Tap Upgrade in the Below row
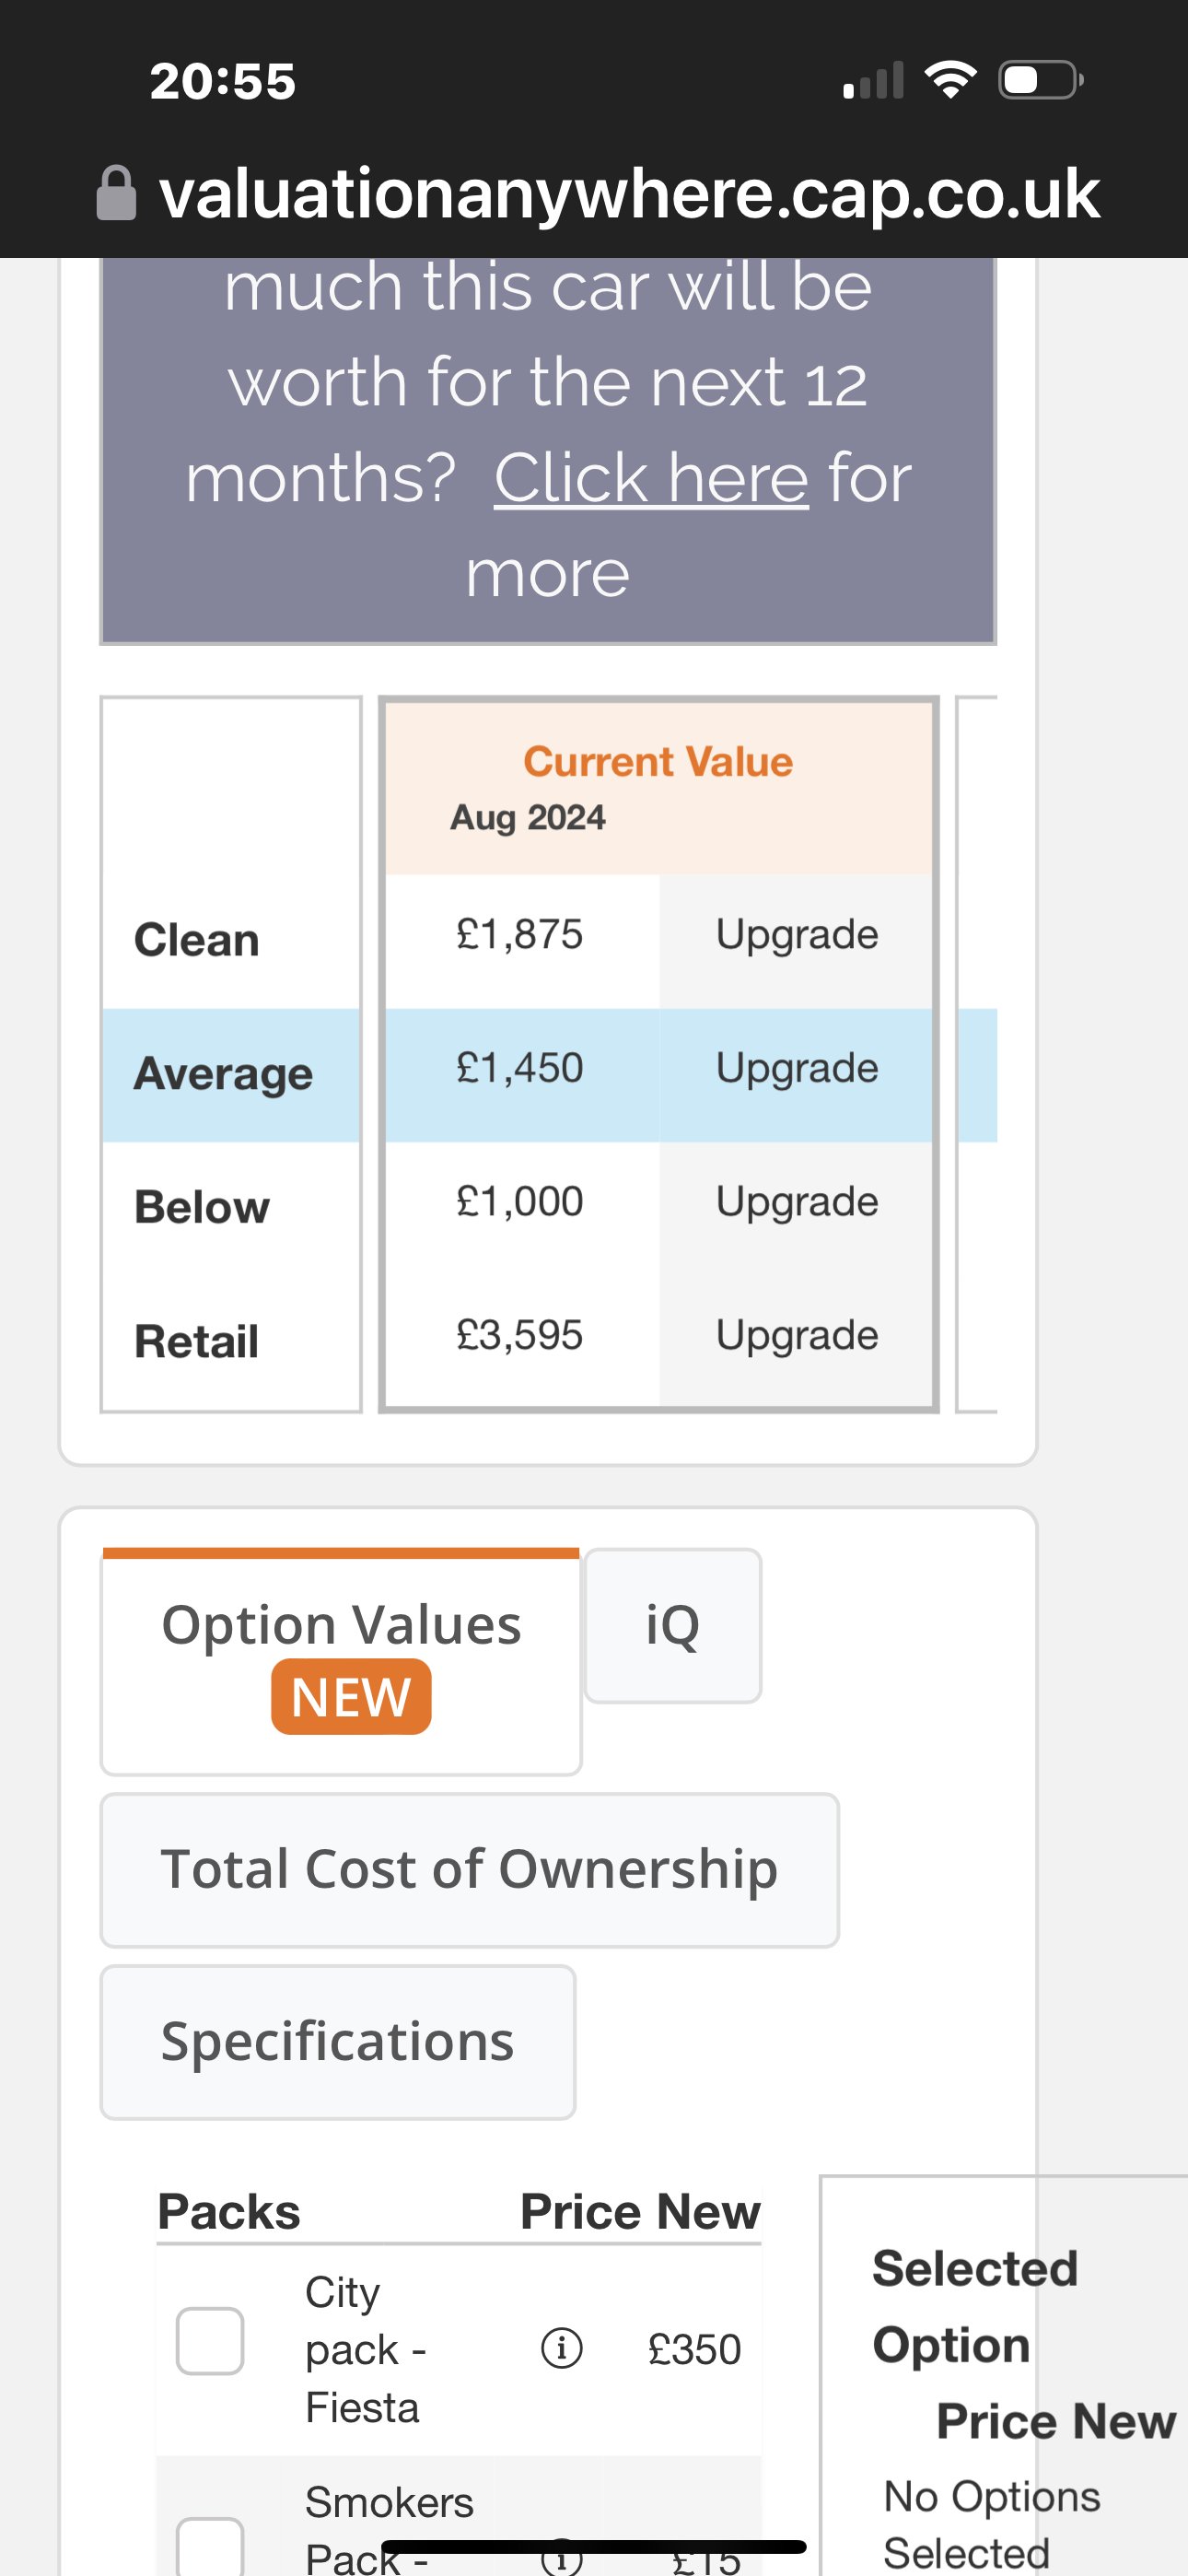This screenshot has width=1188, height=2576. tap(797, 1201)
